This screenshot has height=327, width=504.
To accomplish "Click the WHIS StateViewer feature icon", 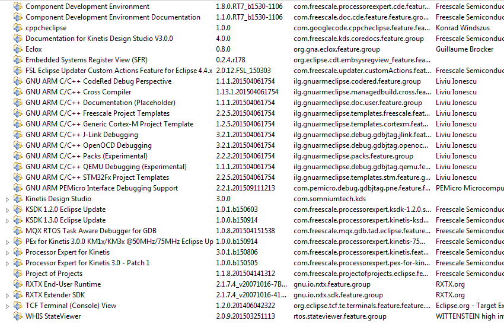I will pyautogui.click(x=18, y=316).
